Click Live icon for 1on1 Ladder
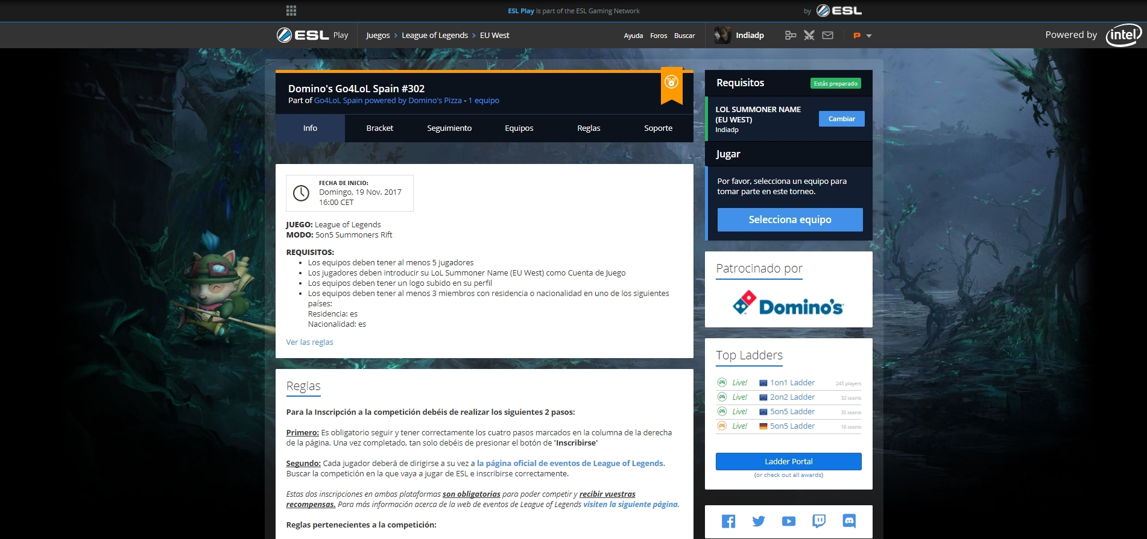 722,382
